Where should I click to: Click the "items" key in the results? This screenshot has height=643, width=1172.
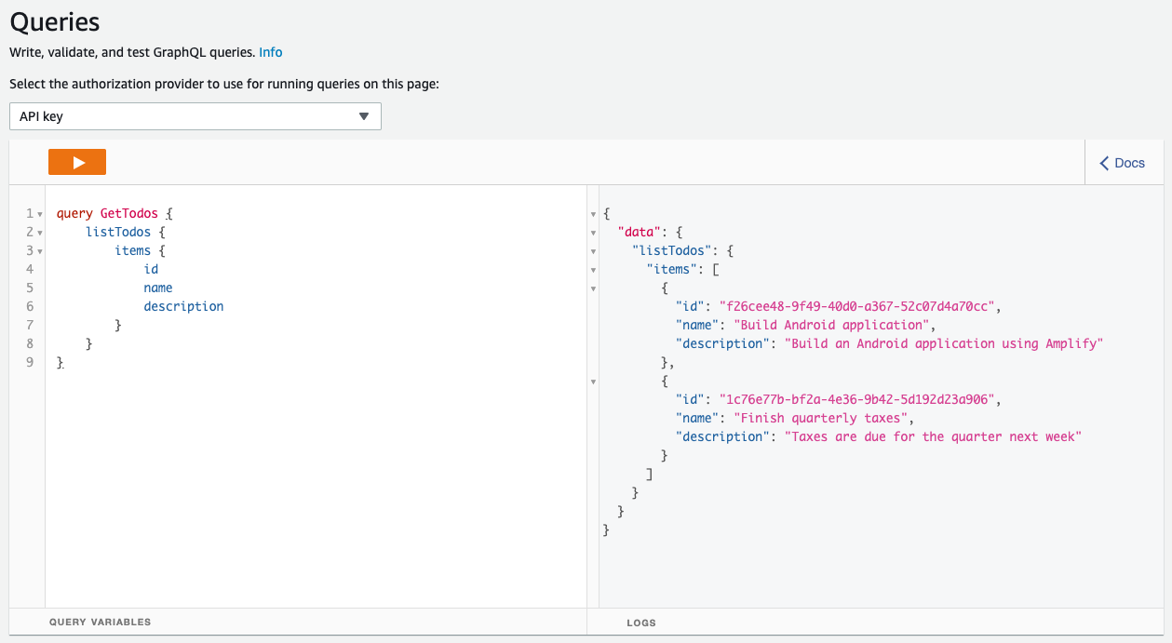672,269
